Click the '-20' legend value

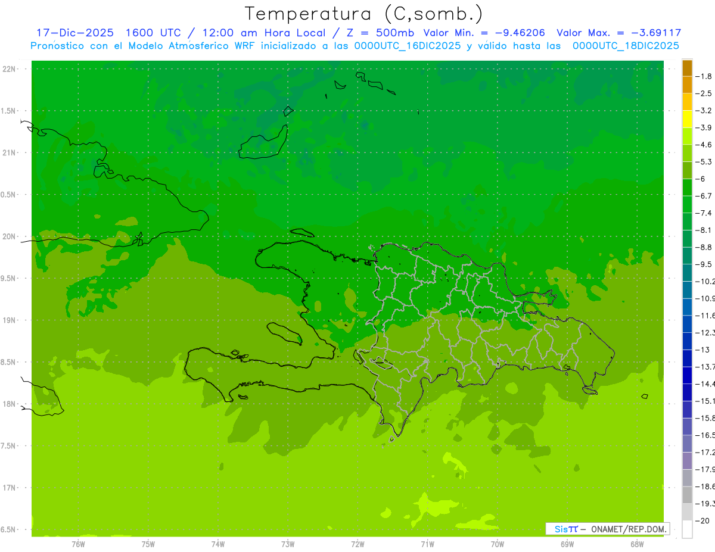coord(703,521)
